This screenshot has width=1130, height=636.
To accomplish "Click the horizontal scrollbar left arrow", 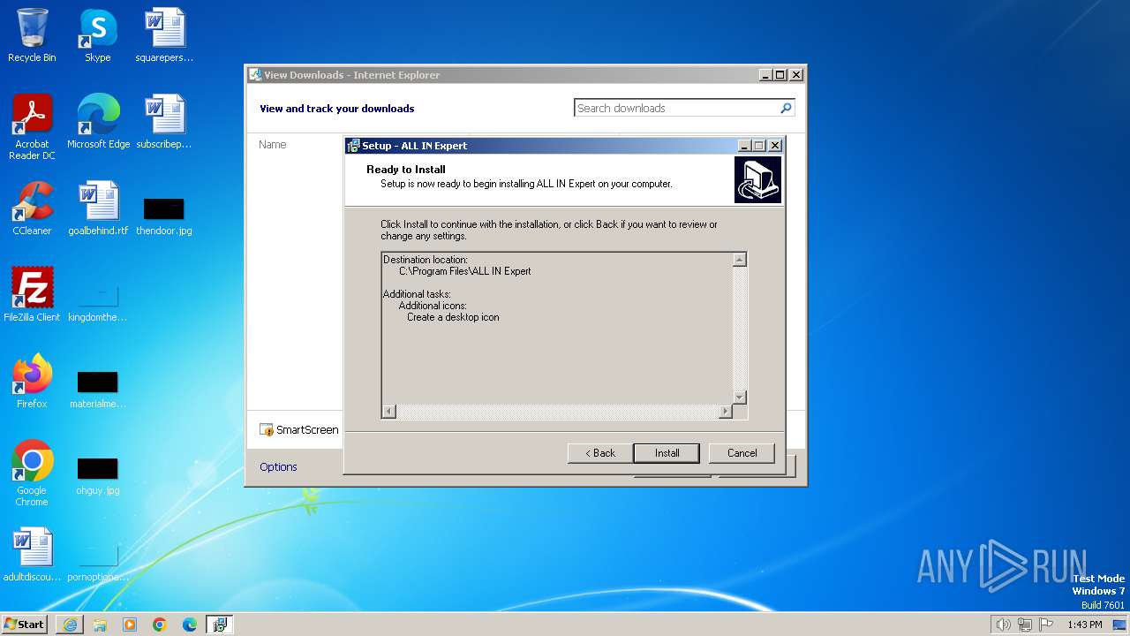I will 389,412.
